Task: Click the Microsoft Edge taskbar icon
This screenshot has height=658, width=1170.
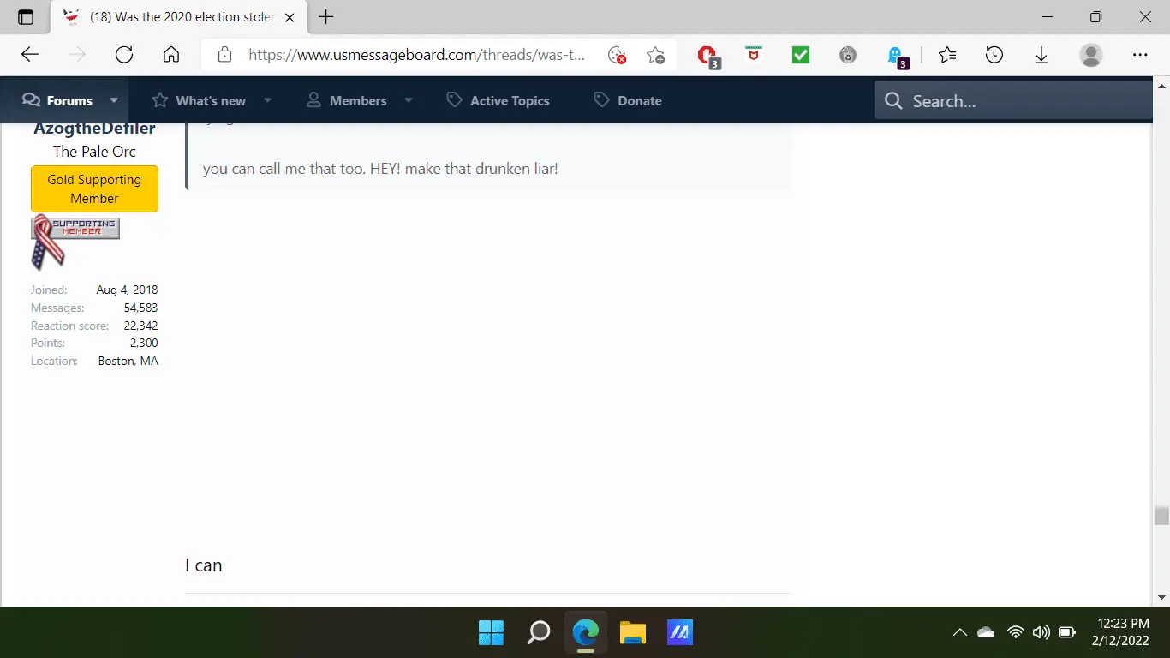Action: click(x=586, y=633)
